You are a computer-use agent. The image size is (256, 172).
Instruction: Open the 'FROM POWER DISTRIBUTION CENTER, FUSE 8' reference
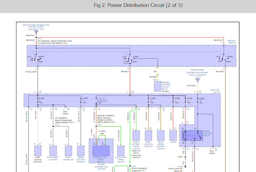[36, 26]
